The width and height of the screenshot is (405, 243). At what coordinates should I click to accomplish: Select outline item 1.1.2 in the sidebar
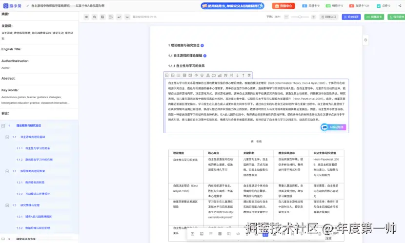click(34, 160)
